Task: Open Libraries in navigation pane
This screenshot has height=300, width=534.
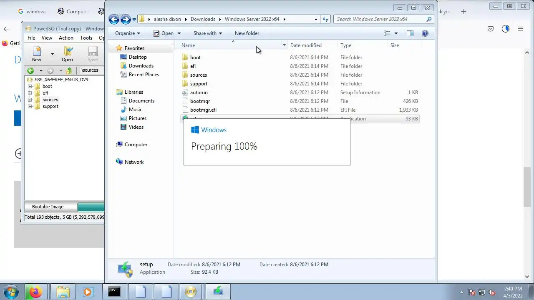Action: pyautogui.click(x=133, y=92)
